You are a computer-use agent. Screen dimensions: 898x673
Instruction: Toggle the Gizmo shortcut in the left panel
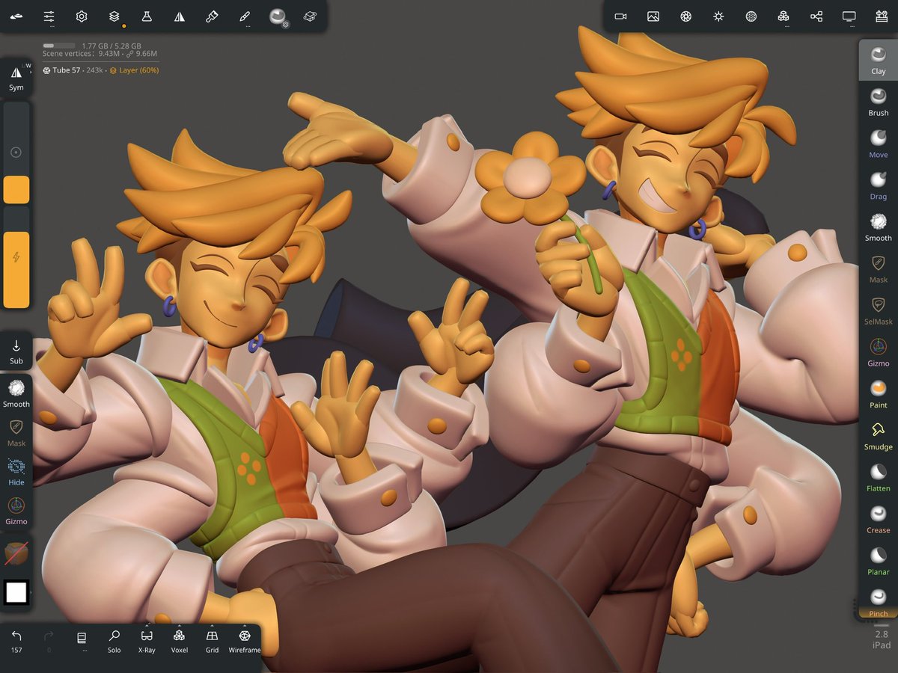(x=16, y=511)
